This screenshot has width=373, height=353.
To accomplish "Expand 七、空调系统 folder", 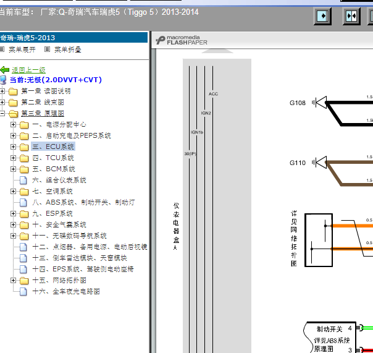I will pos(14,191).
